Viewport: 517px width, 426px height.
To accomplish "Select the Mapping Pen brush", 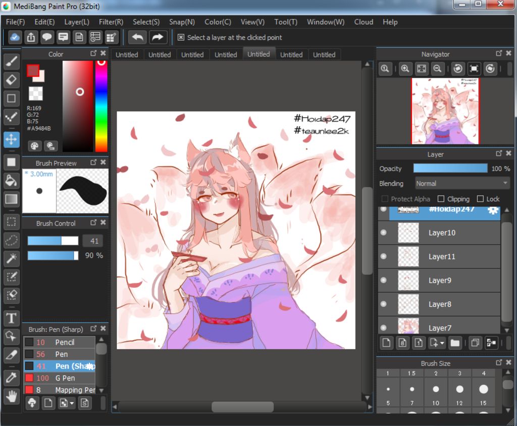I will [60, 390].
